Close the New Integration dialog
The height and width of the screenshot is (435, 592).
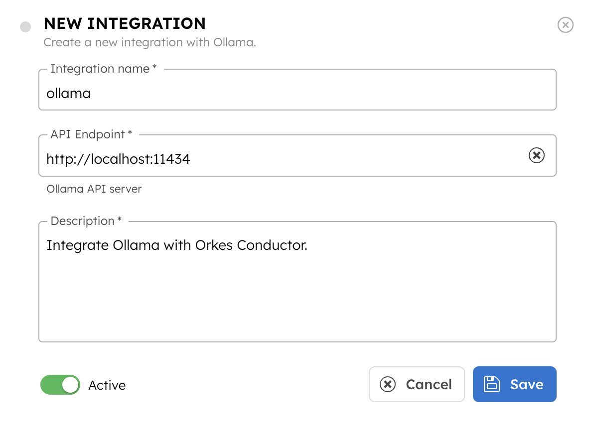[565, 25]
